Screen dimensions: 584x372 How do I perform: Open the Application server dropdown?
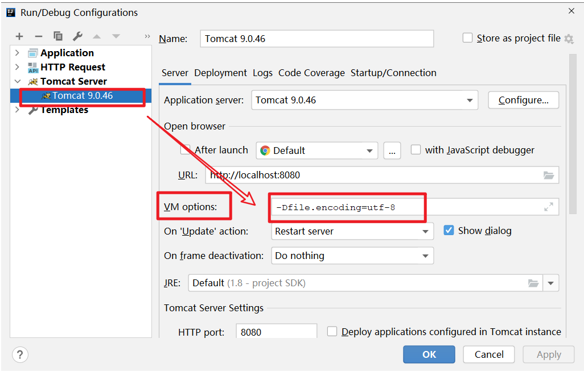(x=470, y=101)
